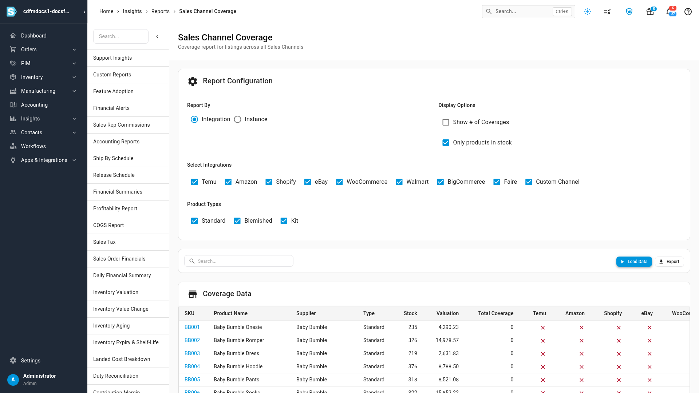Screen dimensions: 699x393
Task: Select the Instance radio button
Action: click(x=237, y=119)
